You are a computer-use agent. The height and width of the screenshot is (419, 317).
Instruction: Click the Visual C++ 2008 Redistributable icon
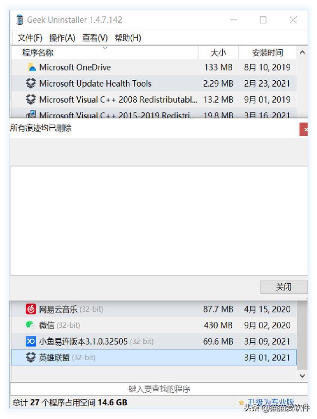(x=31, y=100)
